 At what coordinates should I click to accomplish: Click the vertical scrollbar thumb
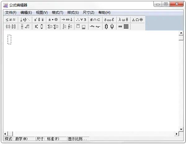tap(181, 38)
